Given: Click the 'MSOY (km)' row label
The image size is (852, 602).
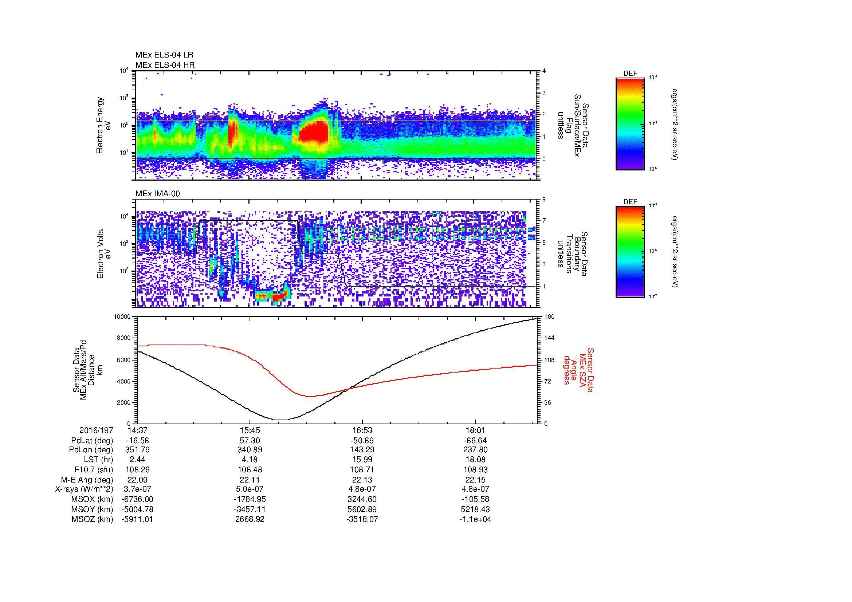Looking at the screenshot, I should pos(93,509).
